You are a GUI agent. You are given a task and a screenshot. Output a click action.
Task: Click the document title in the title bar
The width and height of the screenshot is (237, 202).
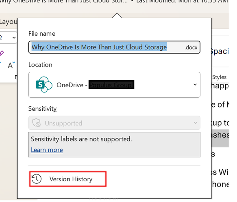pyautogui.click(x=64, y=2)
